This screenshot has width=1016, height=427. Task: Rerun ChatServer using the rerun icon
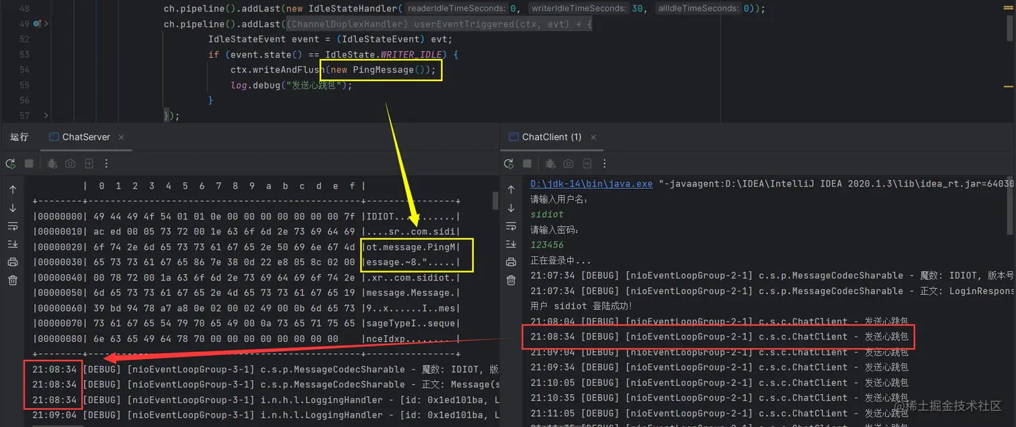point(11,163)
